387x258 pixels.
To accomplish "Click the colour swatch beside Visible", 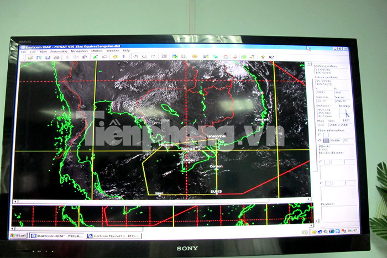I will (327, 141).
